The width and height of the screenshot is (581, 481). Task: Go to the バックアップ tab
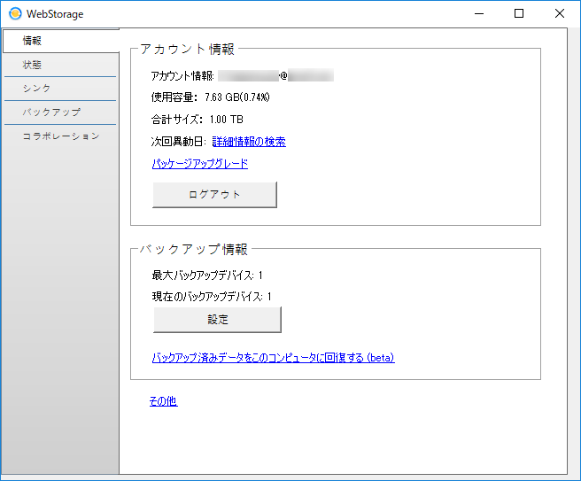(60, 112)
